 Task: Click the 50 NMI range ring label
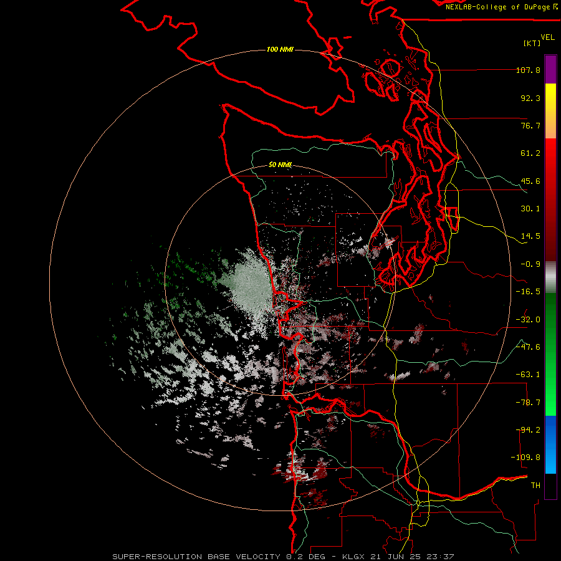click(x=280, y=165)
